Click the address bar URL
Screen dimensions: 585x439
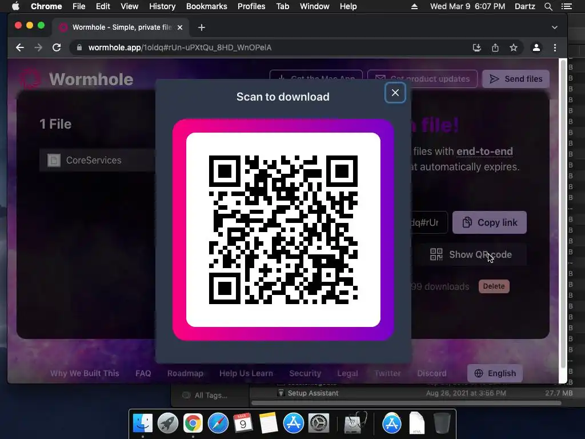pyautogui.click(x=180, y=47)
